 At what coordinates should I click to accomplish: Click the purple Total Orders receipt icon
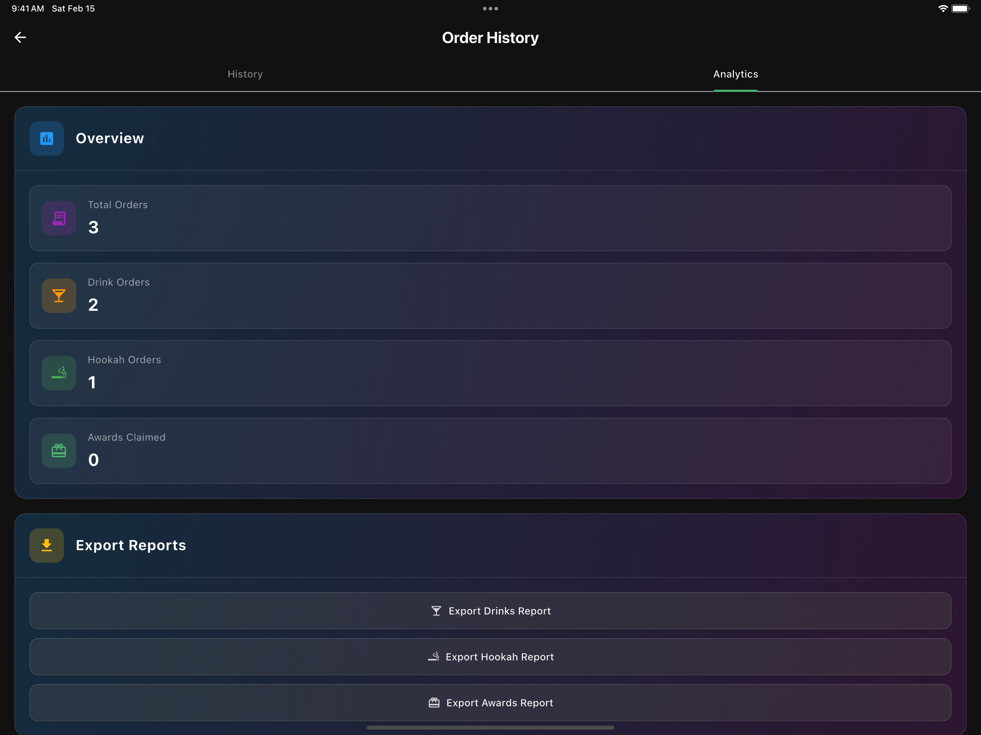pos(59,218)
